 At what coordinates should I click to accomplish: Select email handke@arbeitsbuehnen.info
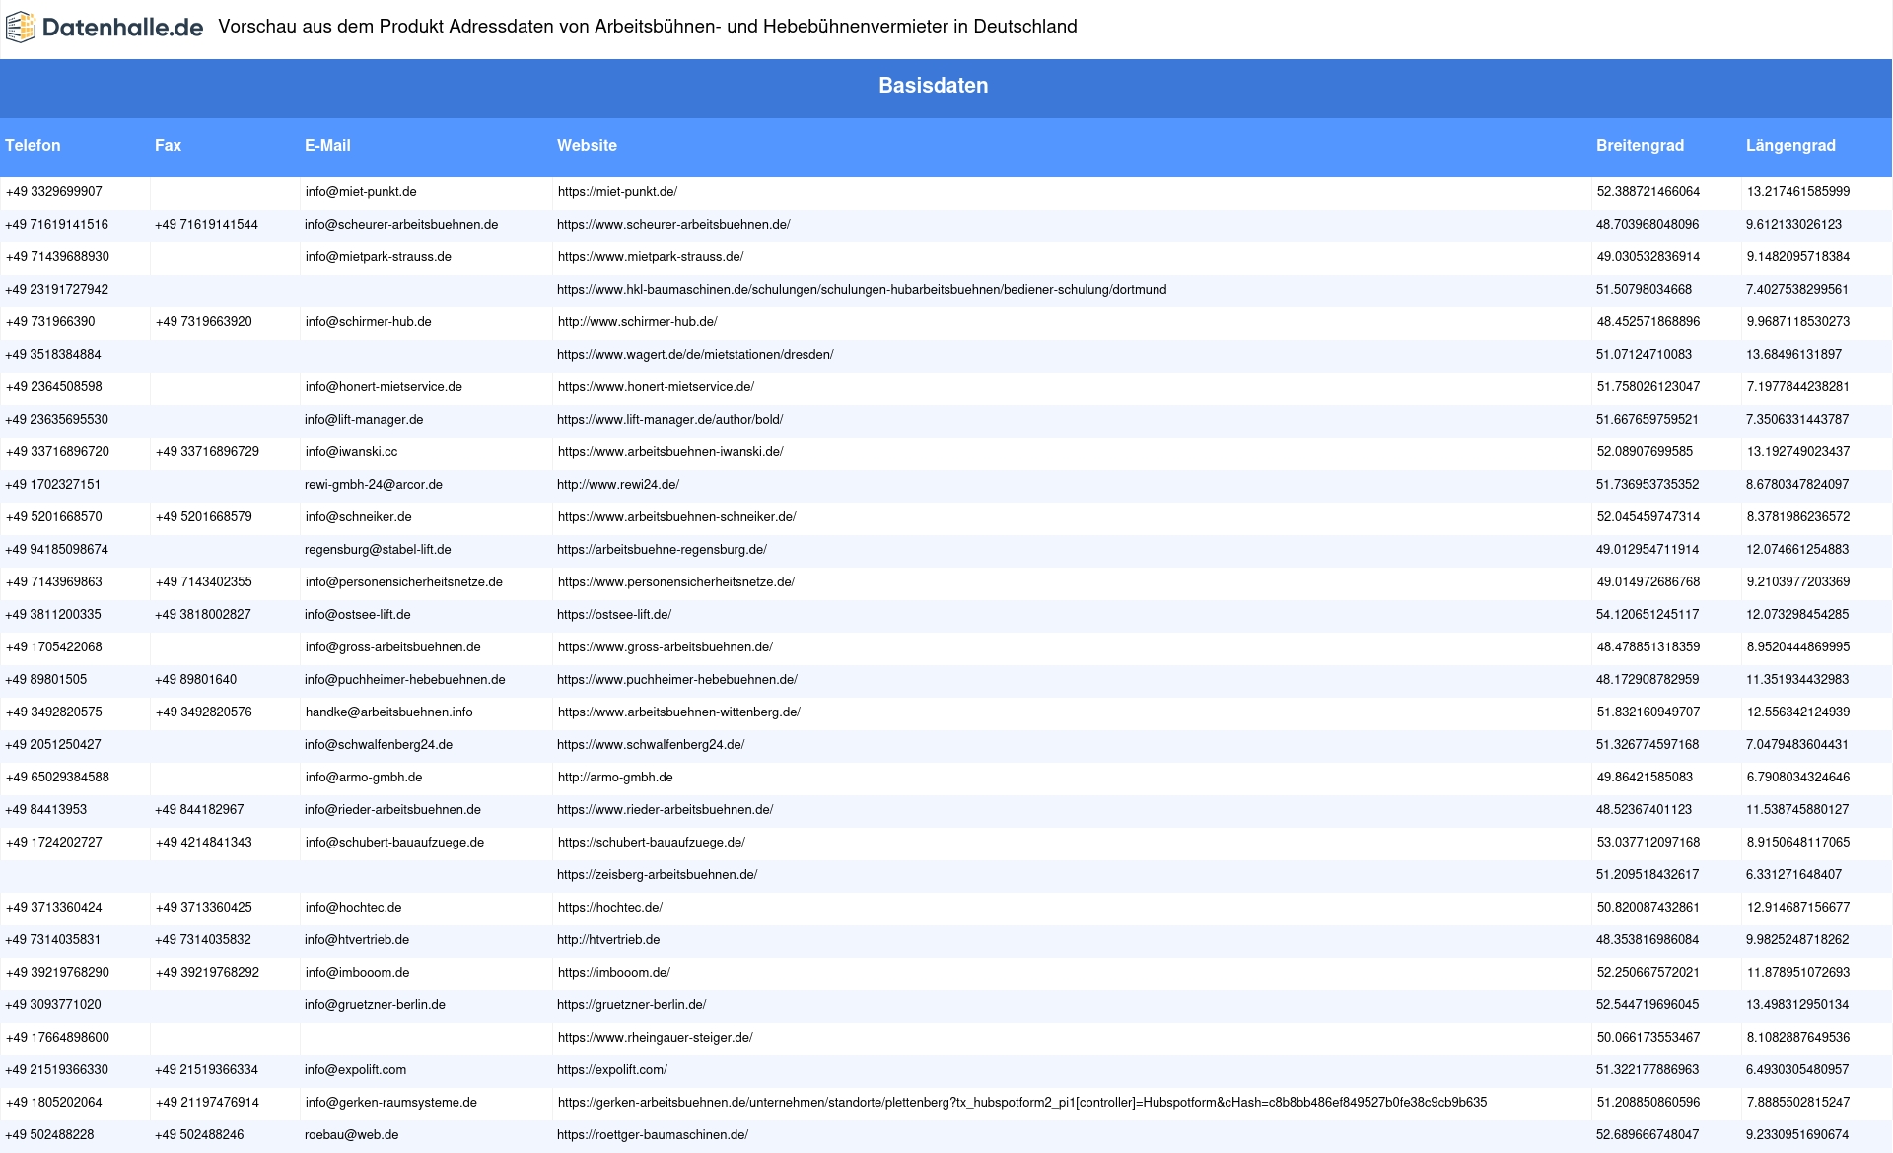point(388,712)
